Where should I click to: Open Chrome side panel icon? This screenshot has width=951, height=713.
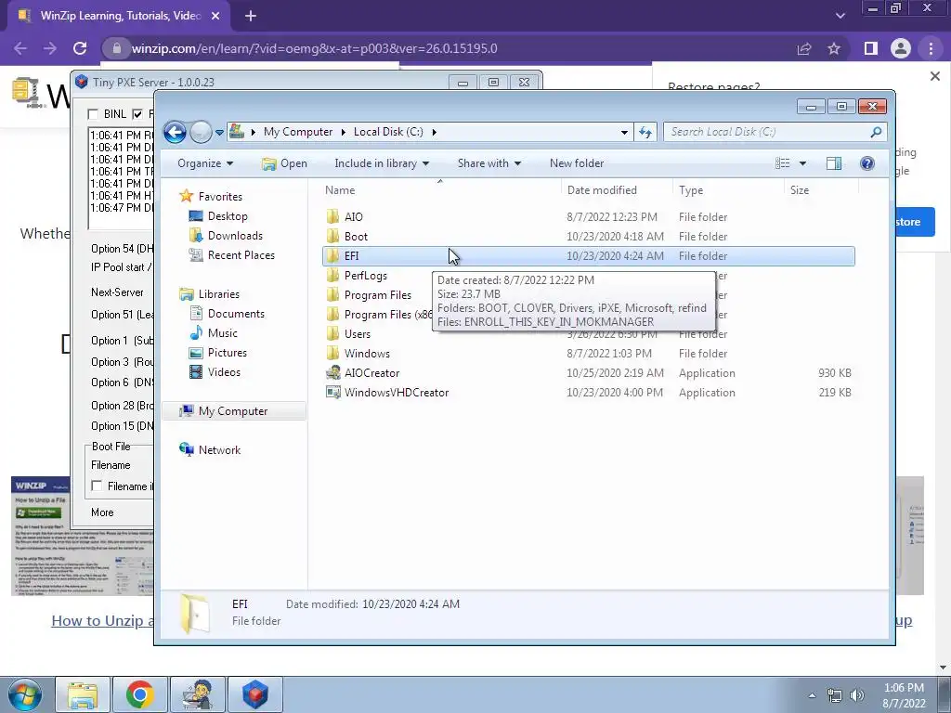[871, 48]
